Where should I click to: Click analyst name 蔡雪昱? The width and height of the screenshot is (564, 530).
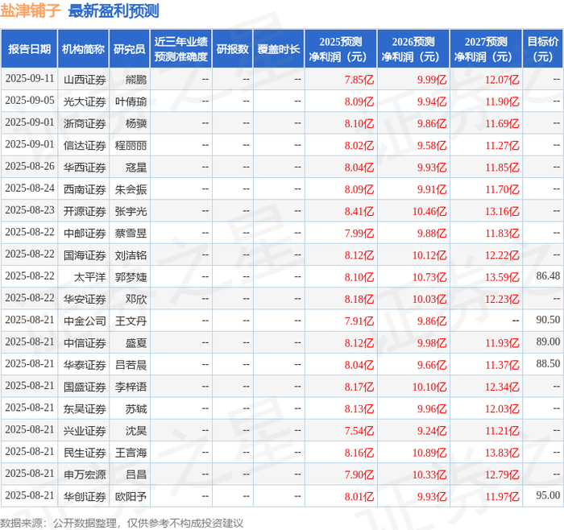131,233
